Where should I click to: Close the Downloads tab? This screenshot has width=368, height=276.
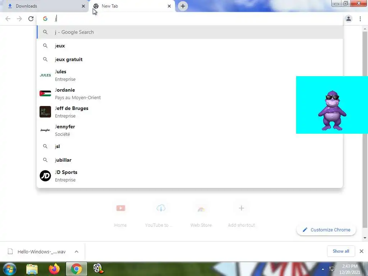pos(83,6)
